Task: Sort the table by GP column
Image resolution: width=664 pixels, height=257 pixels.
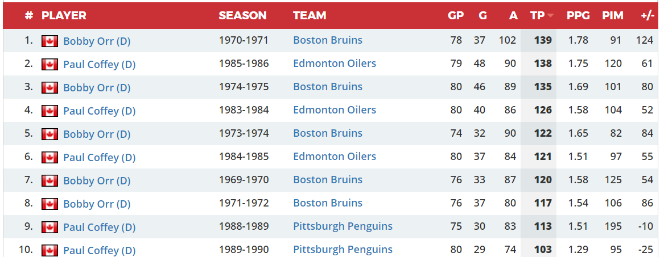Action: tap(456, 16)
